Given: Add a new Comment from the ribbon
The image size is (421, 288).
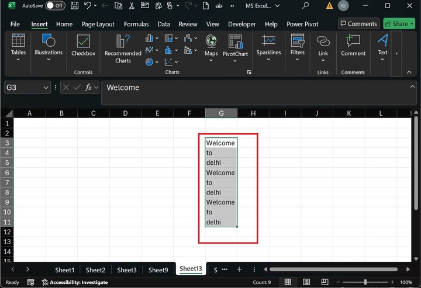Looking at the screenshot, I should tap(353, 46).
